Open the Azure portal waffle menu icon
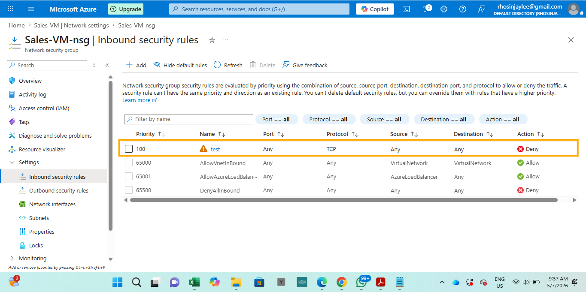Screen dimensions: 586x292 click(x=10, y=9)
